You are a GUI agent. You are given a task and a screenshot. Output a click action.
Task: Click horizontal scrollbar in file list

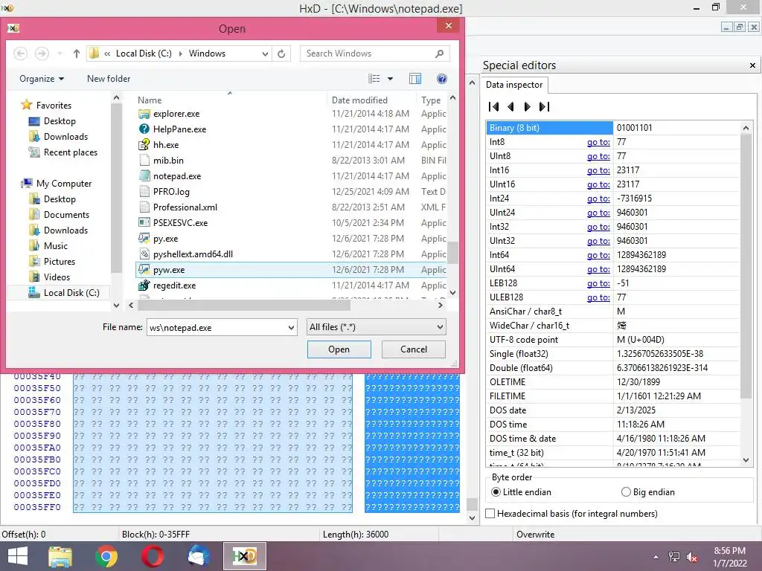click(x=244, y=306)
